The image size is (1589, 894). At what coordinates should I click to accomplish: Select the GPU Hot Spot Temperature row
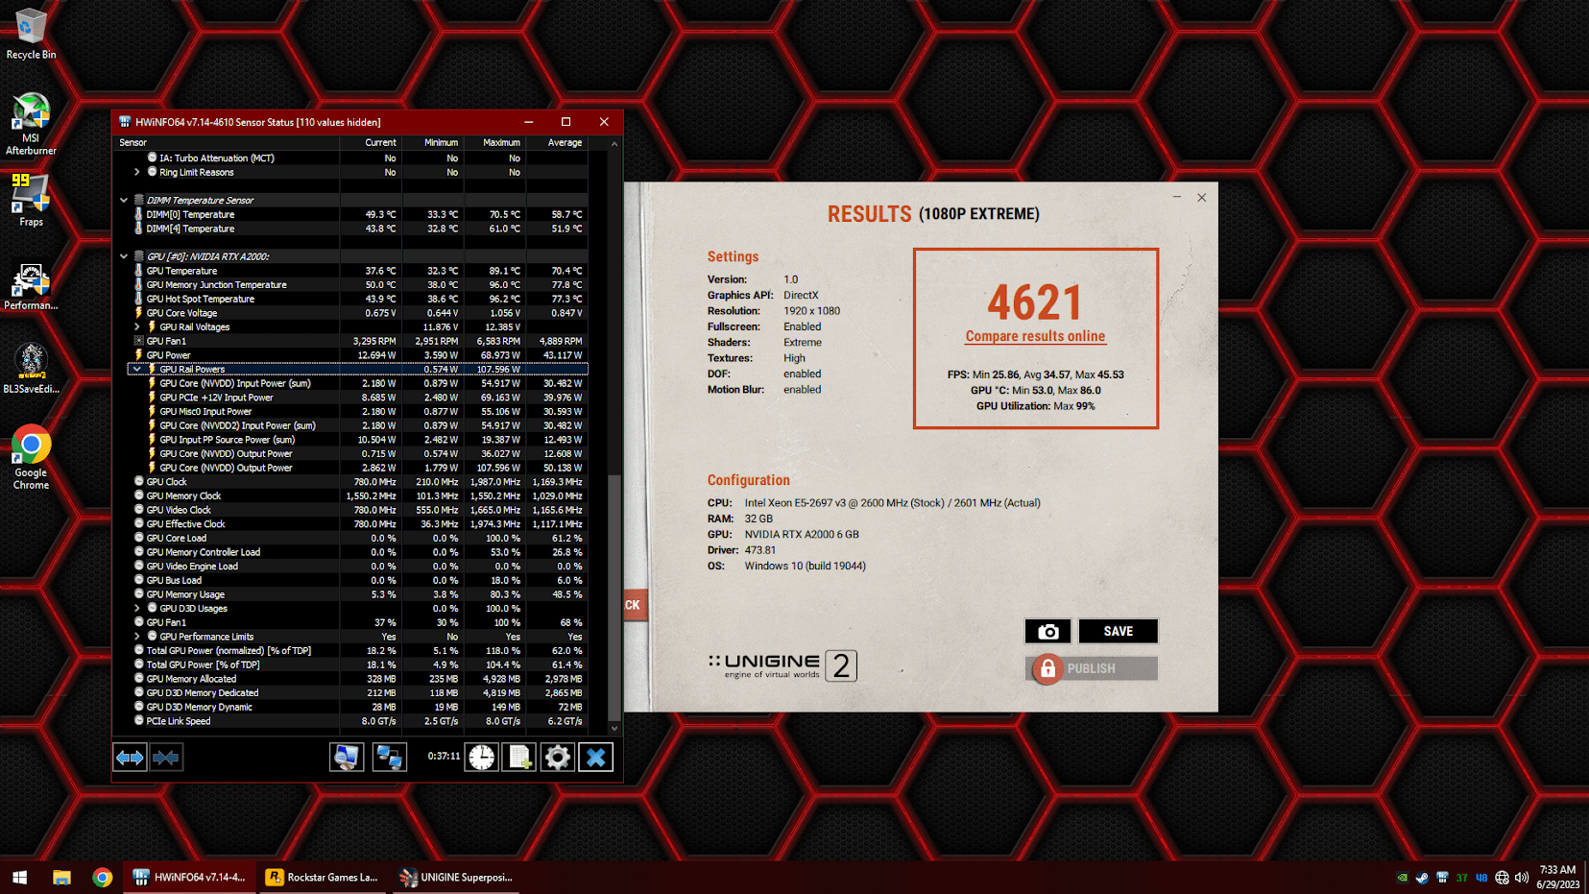(x=351, y=299)
